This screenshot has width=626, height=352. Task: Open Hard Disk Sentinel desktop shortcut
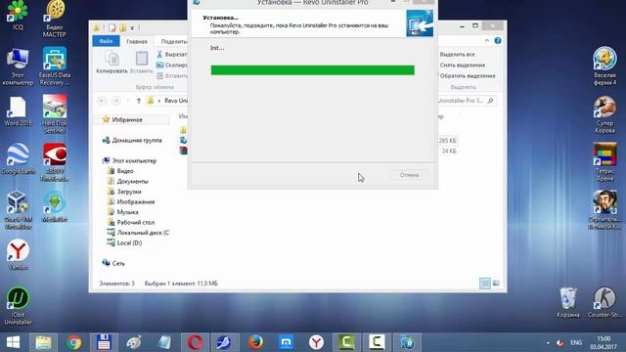(55, 114)
